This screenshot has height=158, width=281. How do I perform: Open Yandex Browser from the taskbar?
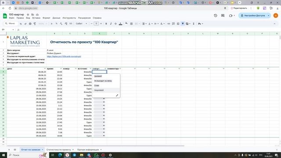(67, 155)
